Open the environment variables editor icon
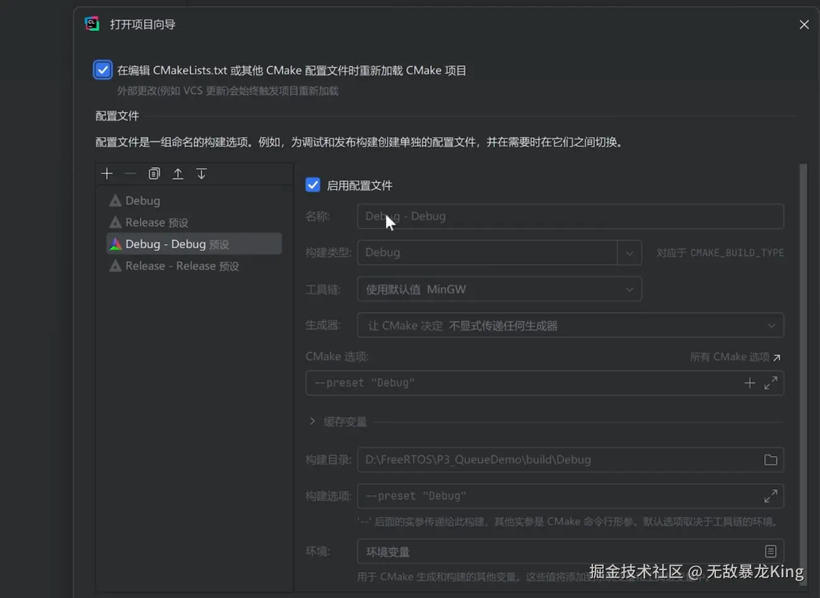The height and width of the screenshot is (598, 820). 771,551
